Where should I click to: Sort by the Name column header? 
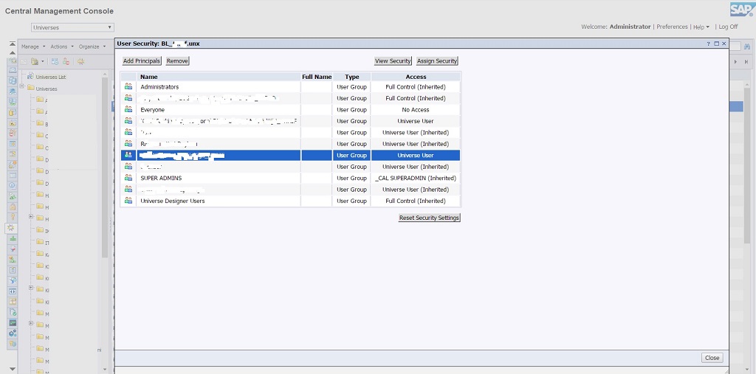219,77
